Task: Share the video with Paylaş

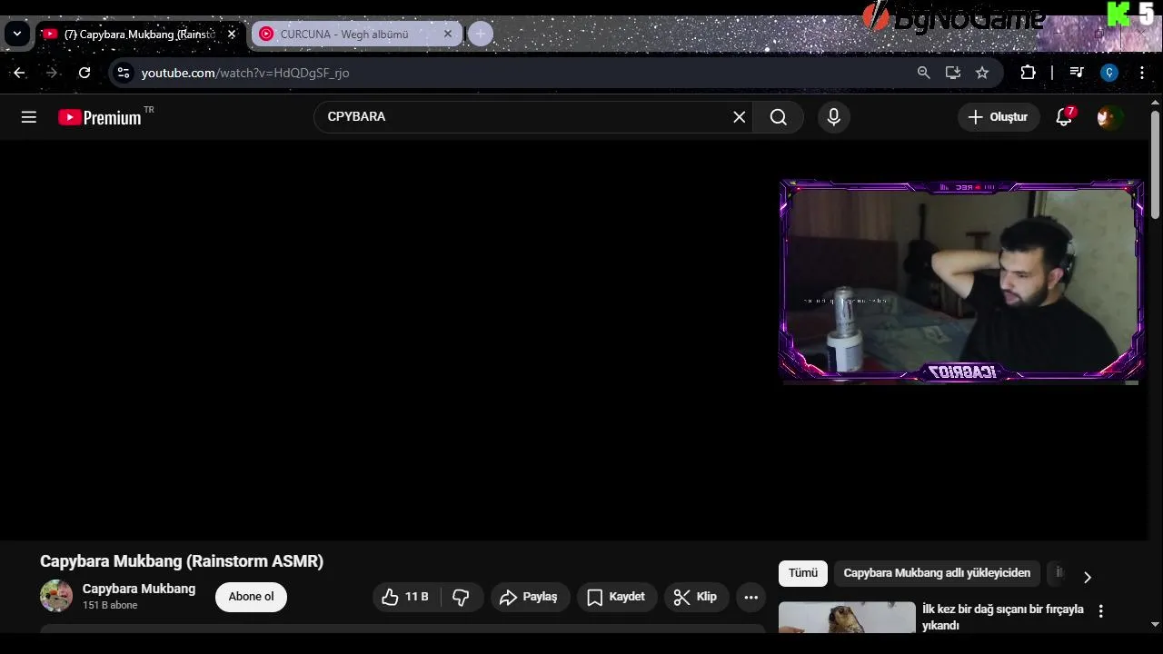Action: 530,597
